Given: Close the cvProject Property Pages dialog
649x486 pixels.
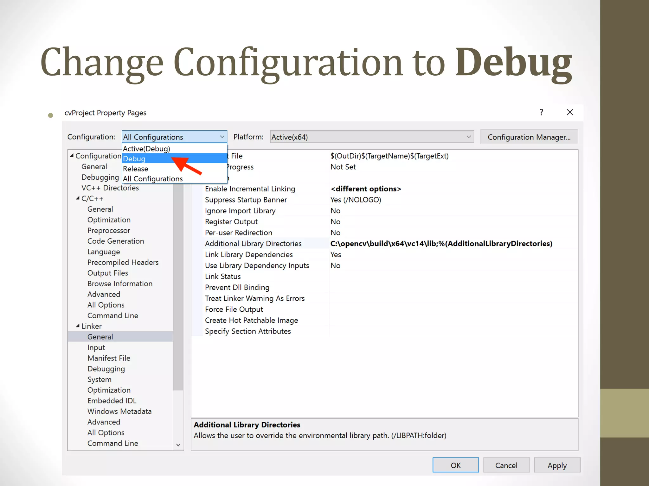Looking at the screenshot, I should pyautogui.click(x=570, y=112).
